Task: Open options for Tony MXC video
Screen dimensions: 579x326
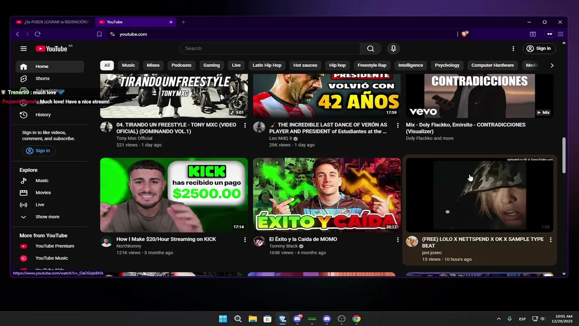Action: [x=245, y=125]
